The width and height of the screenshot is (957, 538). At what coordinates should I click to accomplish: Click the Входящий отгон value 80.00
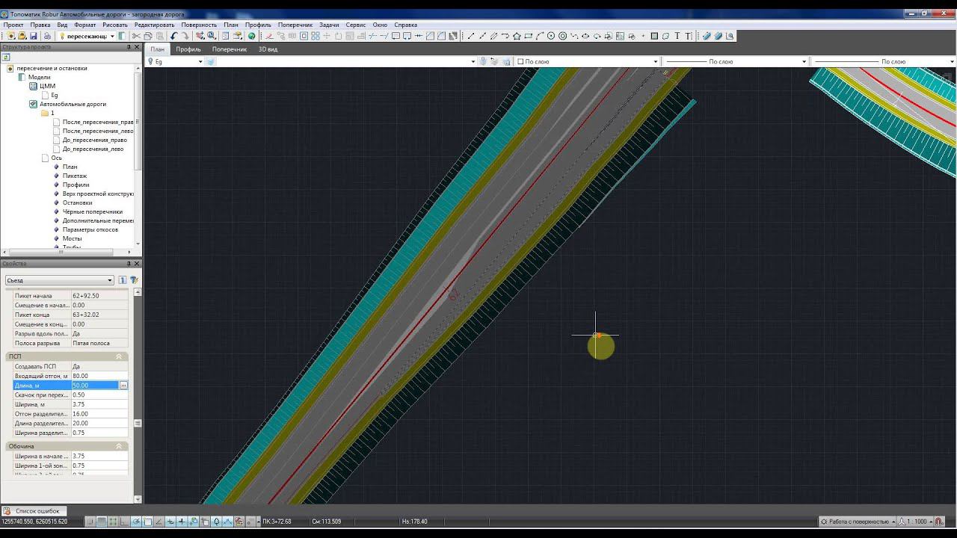(99, 376)
